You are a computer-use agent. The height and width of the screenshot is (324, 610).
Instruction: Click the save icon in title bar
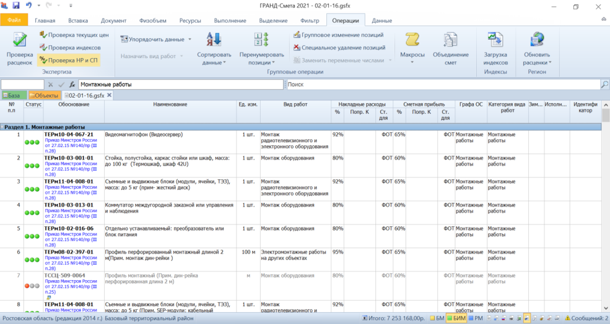pos(16,6)
